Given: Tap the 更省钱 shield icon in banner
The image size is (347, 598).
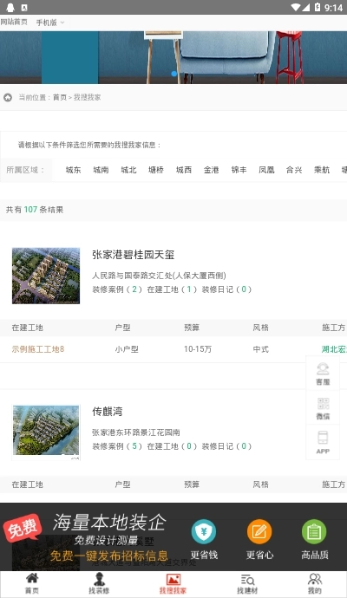Looking at the screenshot, I should (204, 531).
